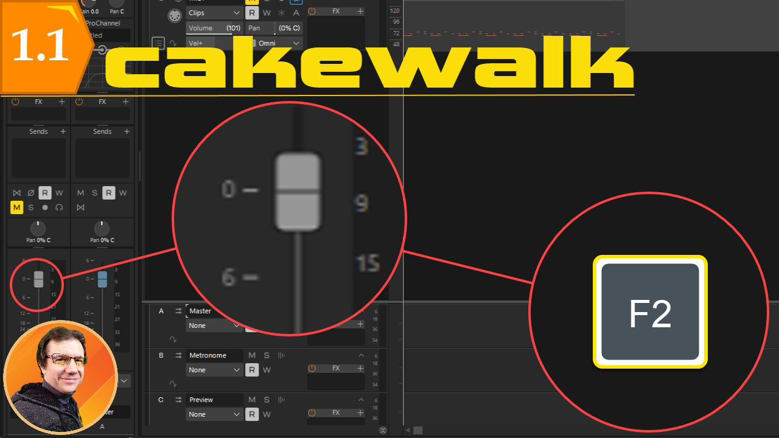
Task: Click the routing arrows icon on Metronome bus
Action: tap(178, 355)
